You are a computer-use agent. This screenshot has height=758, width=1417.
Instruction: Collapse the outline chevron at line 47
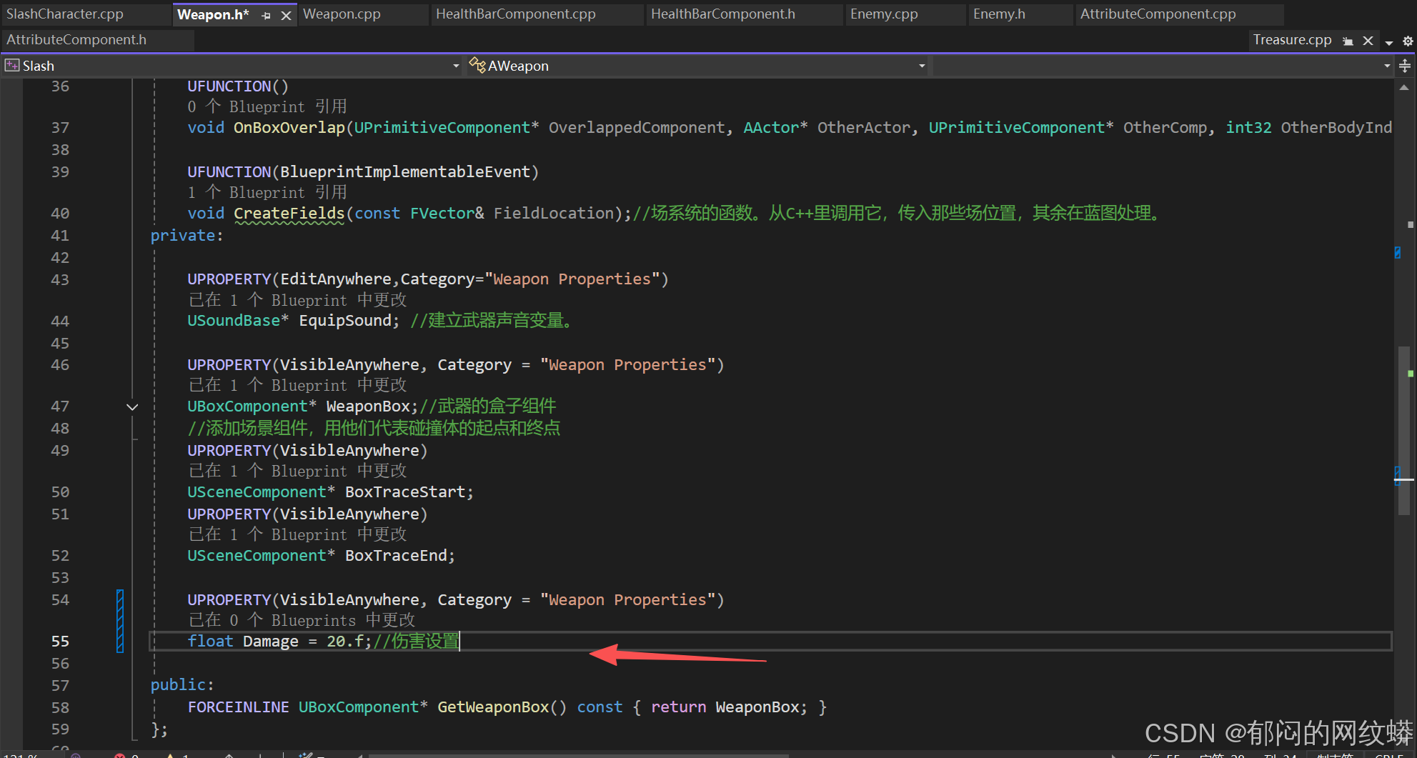(132, 407)
